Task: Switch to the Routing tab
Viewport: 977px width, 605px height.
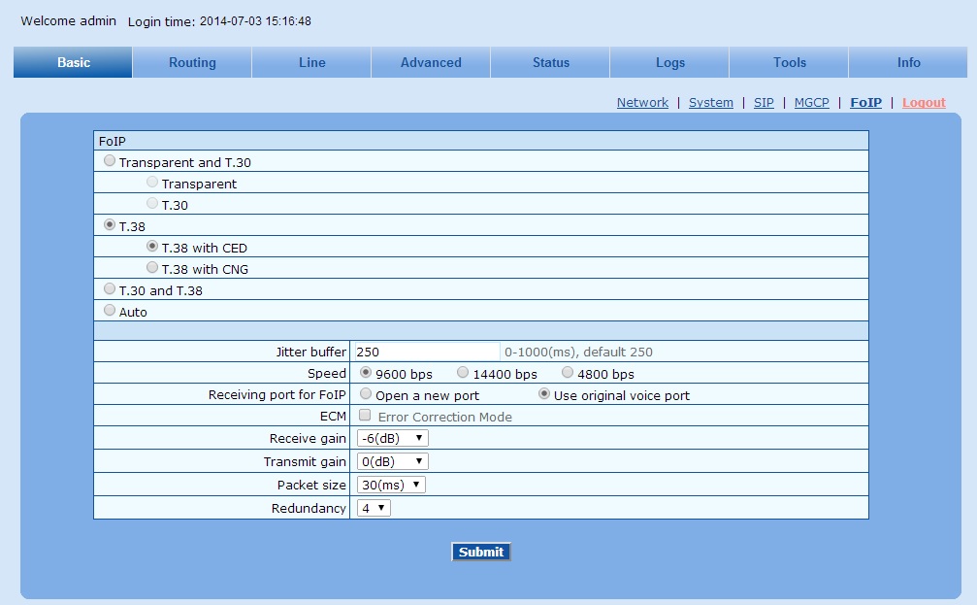Action: pyautogui.click(x=192, y=62)
